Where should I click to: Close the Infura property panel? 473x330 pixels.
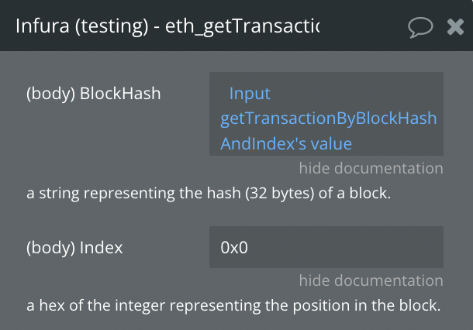click(455, 27)
